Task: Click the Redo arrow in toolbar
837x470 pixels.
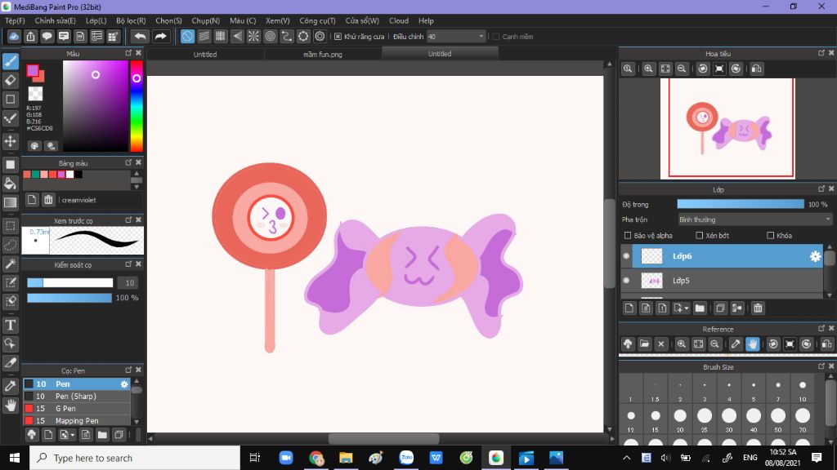Action: point(160,36)
